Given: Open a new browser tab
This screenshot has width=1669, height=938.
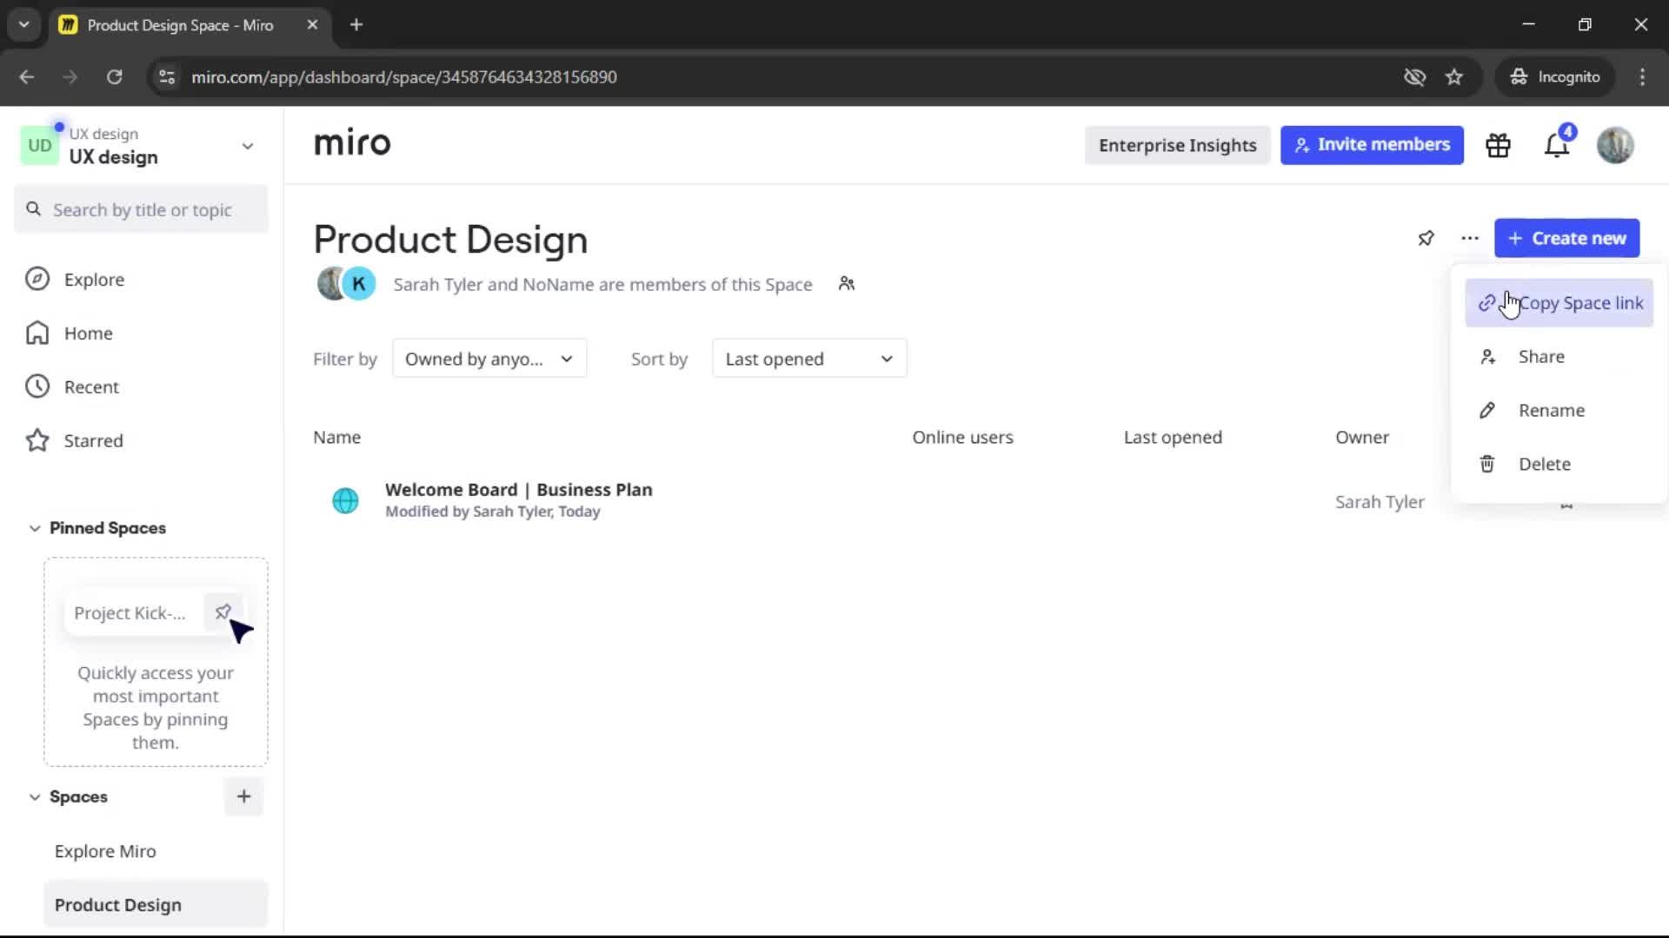Looking at the screenshot, I should coord(356,24).
